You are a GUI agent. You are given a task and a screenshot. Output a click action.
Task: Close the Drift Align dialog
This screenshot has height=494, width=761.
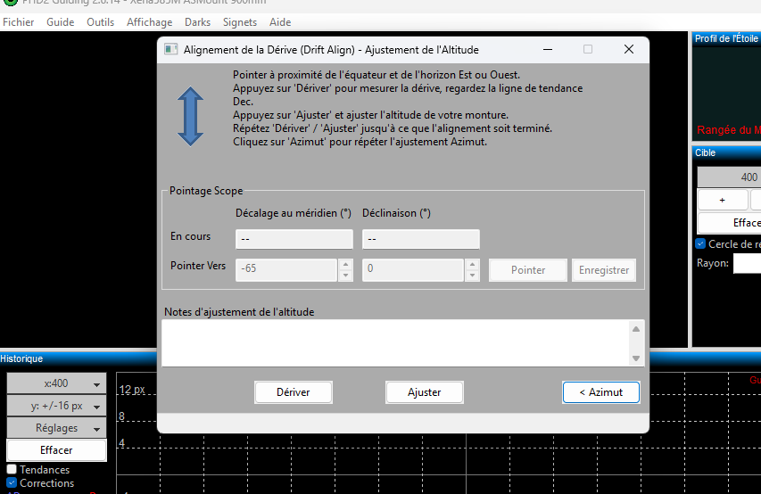(628, 50)
